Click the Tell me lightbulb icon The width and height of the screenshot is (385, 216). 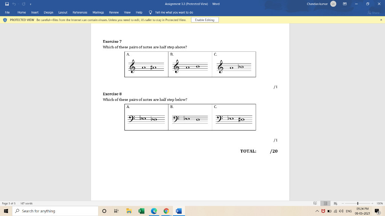click(150, 12)
